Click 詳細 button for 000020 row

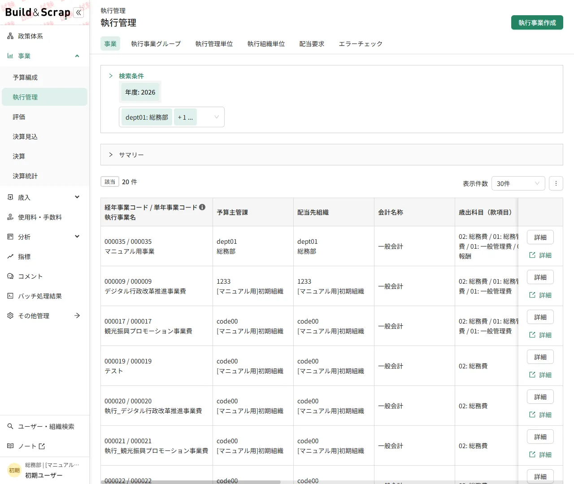[540, 397]
